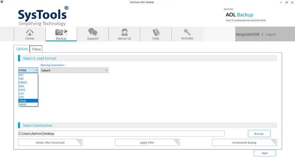Switch to the Options tab

click(x=22, y=49)
